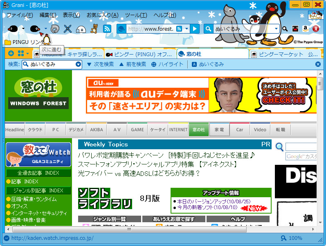Click 本日のバージョンアップ(10/08/25) link
The width and height of the screenshot is (326, 246).
[x=214, y=201]
